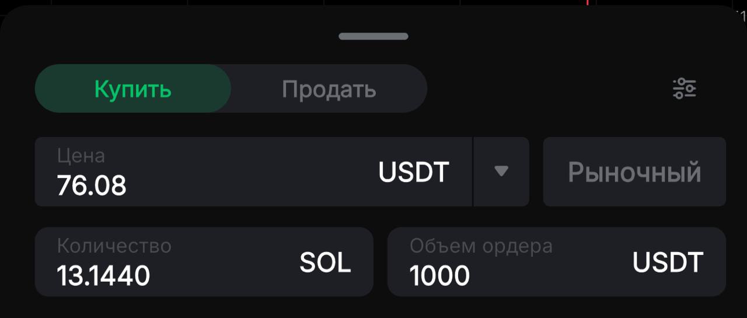
Task: Click the Объем ордера label text
Action: (x=481, y=246)
